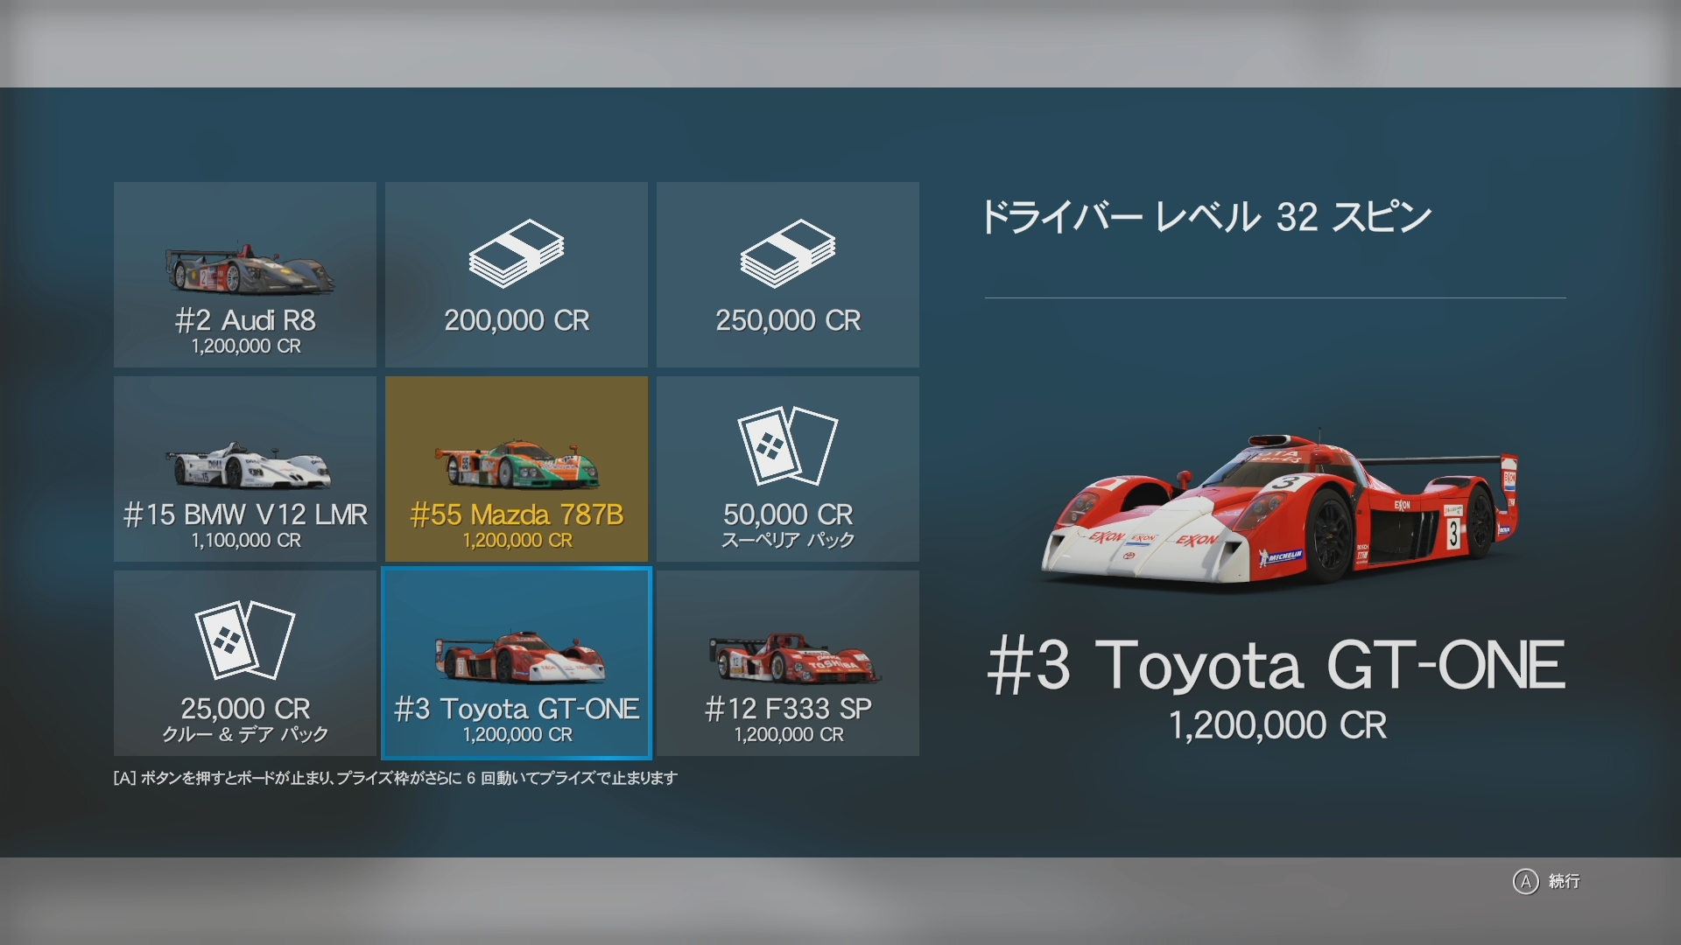
Task: Click the #2 Audi R8 car thumbnail
Action: tap(250, 271)
